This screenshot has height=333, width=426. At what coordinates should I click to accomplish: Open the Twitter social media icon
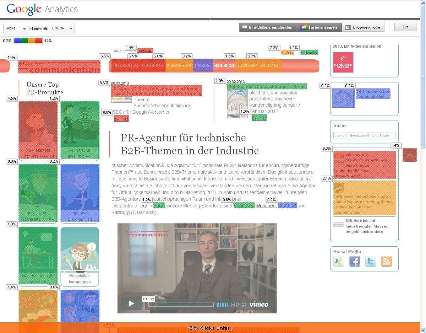371,262
